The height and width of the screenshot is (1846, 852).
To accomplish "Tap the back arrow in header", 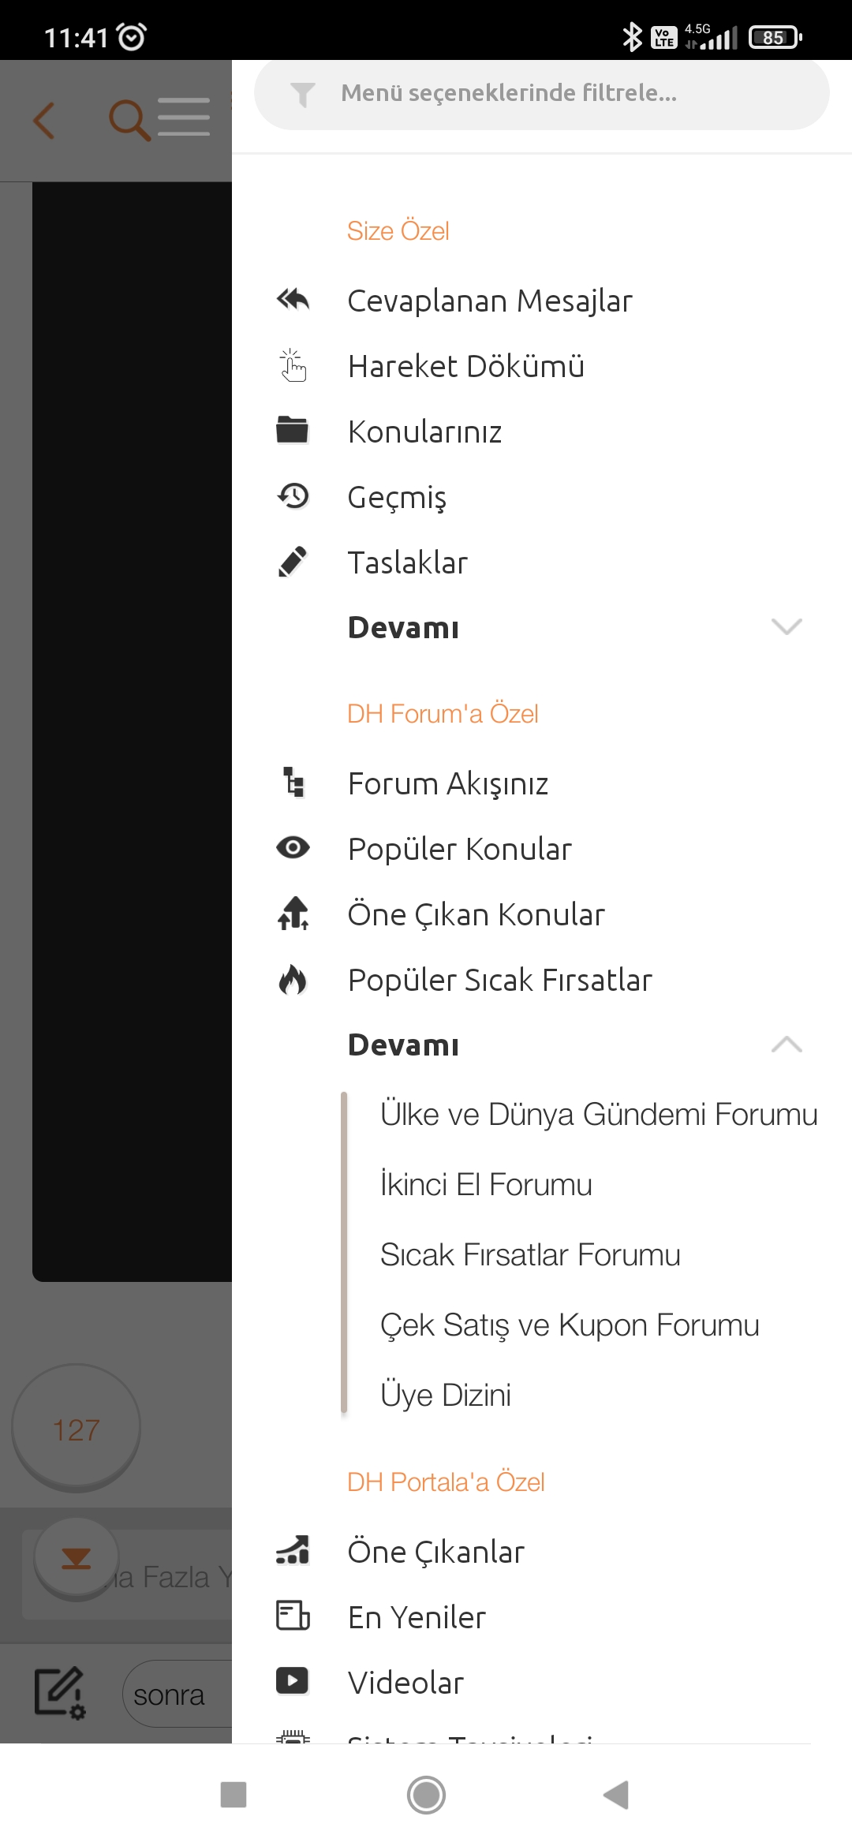I will click(44, 120).
